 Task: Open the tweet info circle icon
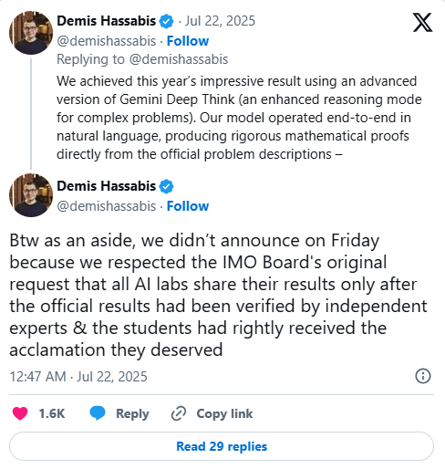coord(423,376)
